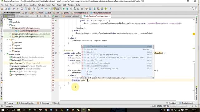
Task: Select AbsRuntimePermission class in project tree
Action: click(x=29, y=31)
